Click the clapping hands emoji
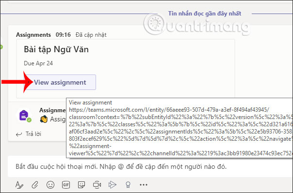The width and height of the screenshot is (293, 193). pos(44,119)
